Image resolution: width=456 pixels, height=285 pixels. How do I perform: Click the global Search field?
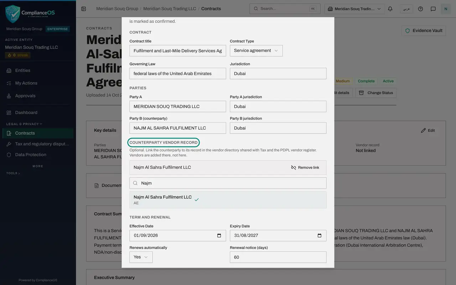(285, 9)
